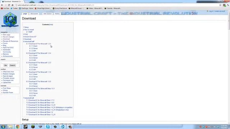Open the Permanent link
The image size is (230, 129).
point(8,80)
